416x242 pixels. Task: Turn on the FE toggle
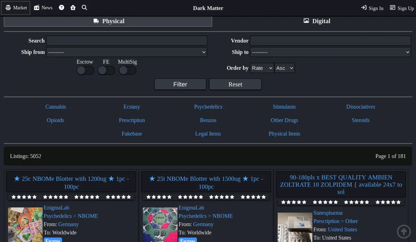tap(106, 70)
